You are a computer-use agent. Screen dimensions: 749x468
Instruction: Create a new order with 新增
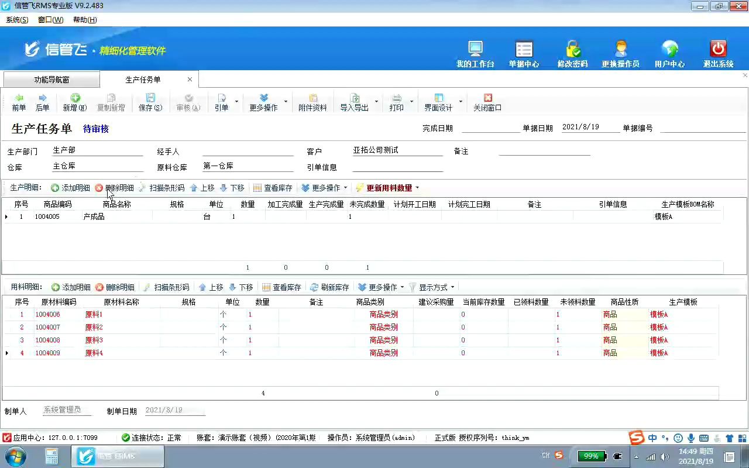point(75,102)
